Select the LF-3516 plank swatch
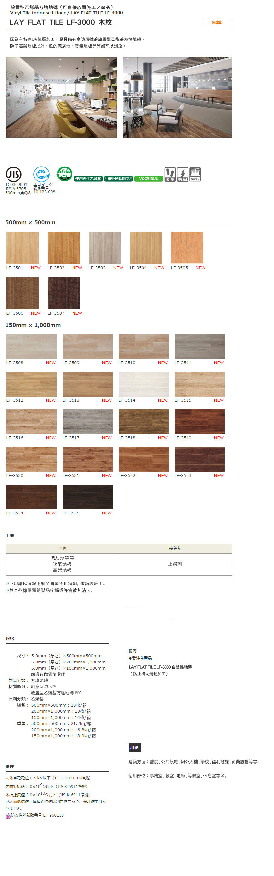274x876 pixels. point(32,422)
